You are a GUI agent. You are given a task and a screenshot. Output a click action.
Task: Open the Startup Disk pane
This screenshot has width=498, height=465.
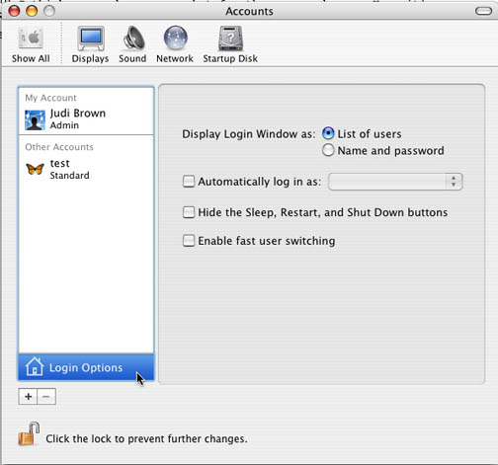[x=230, y=39]
